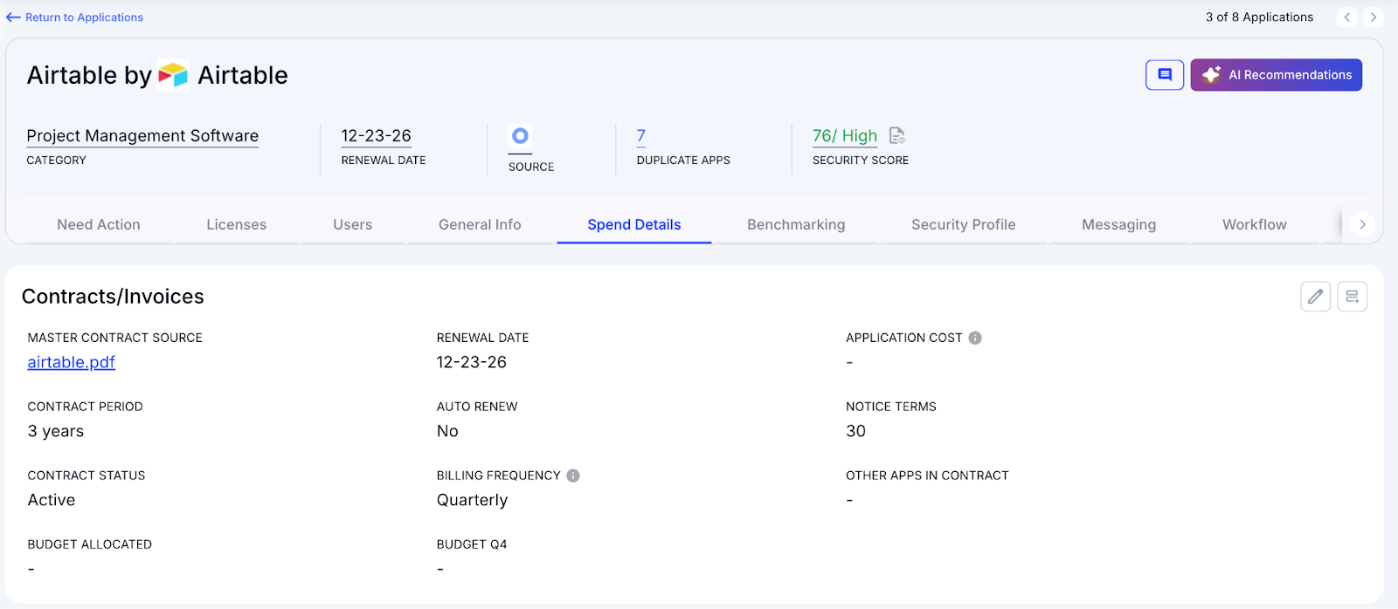Click the MASTER CONTRACT SOURCE label
This screenshot has height=609, width=1398.
coord(115,338)
